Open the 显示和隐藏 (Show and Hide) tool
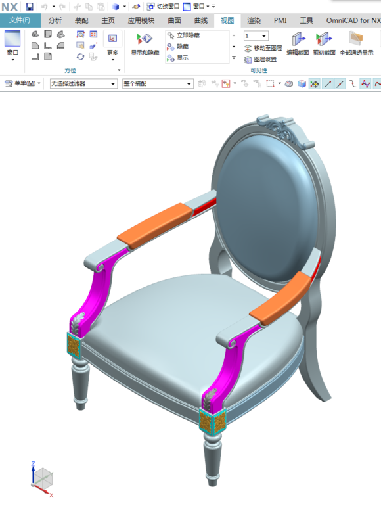This screenshot has height=508, width=381. [x=145, y=45]
